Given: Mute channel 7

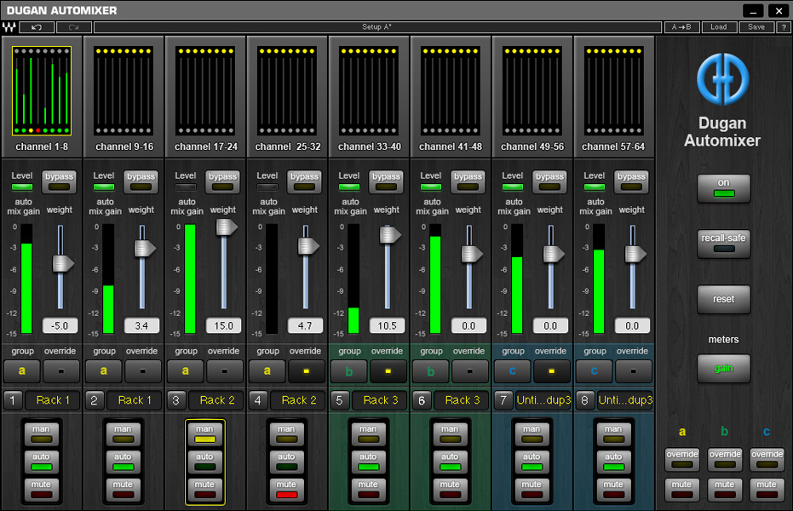Looking at the screenshot, I should coord(532,490).
